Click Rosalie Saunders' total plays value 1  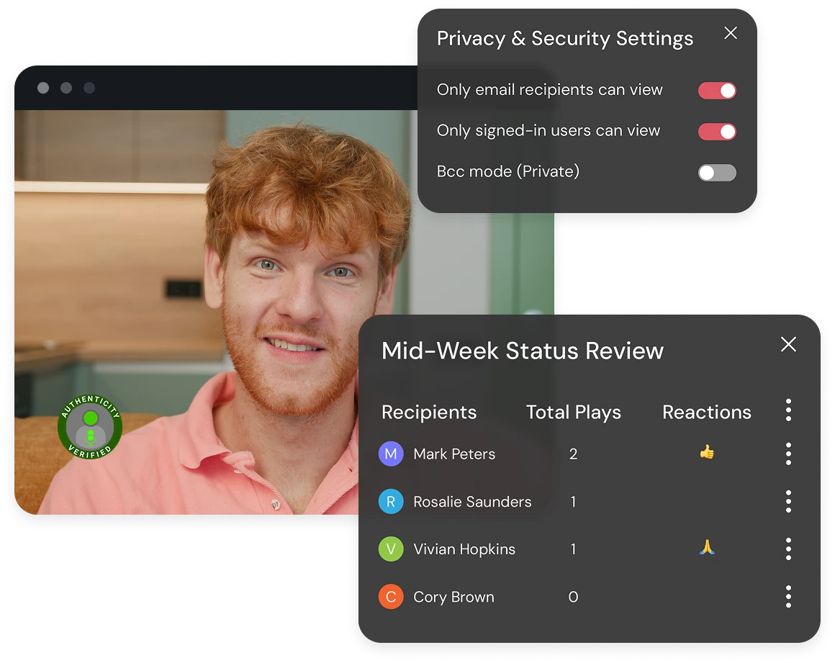coord(573,502)
